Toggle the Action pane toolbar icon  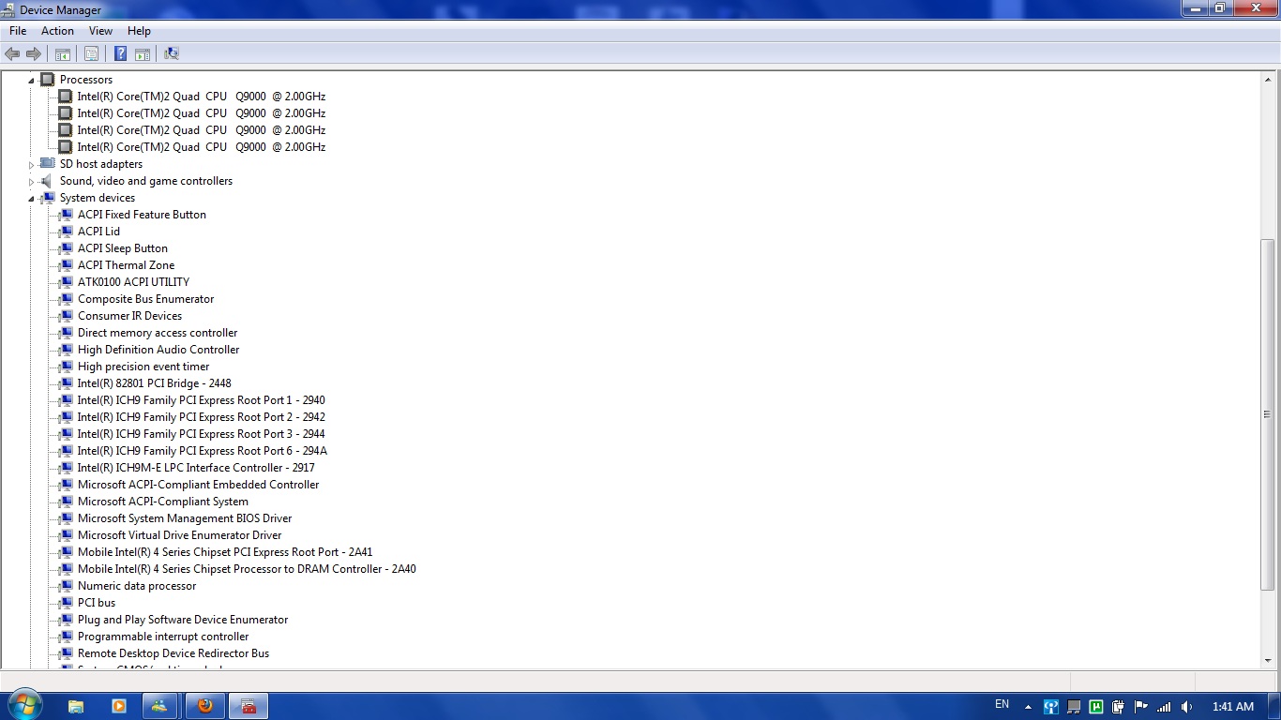coord(143,54)
